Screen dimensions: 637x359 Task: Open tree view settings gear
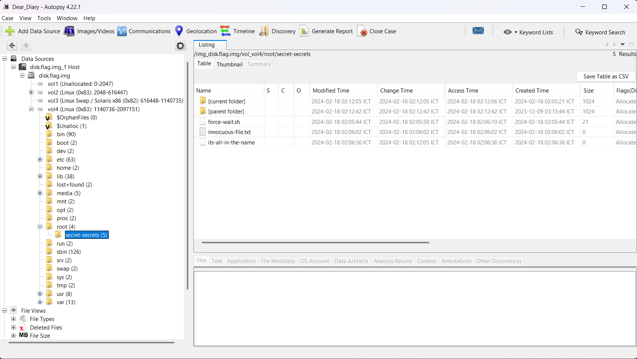pyautogui.click(x=180, y=46)
